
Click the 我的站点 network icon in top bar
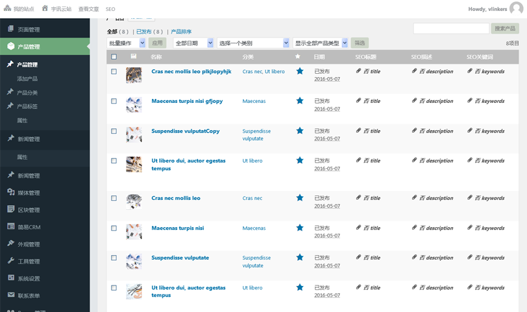pos(7,8)
